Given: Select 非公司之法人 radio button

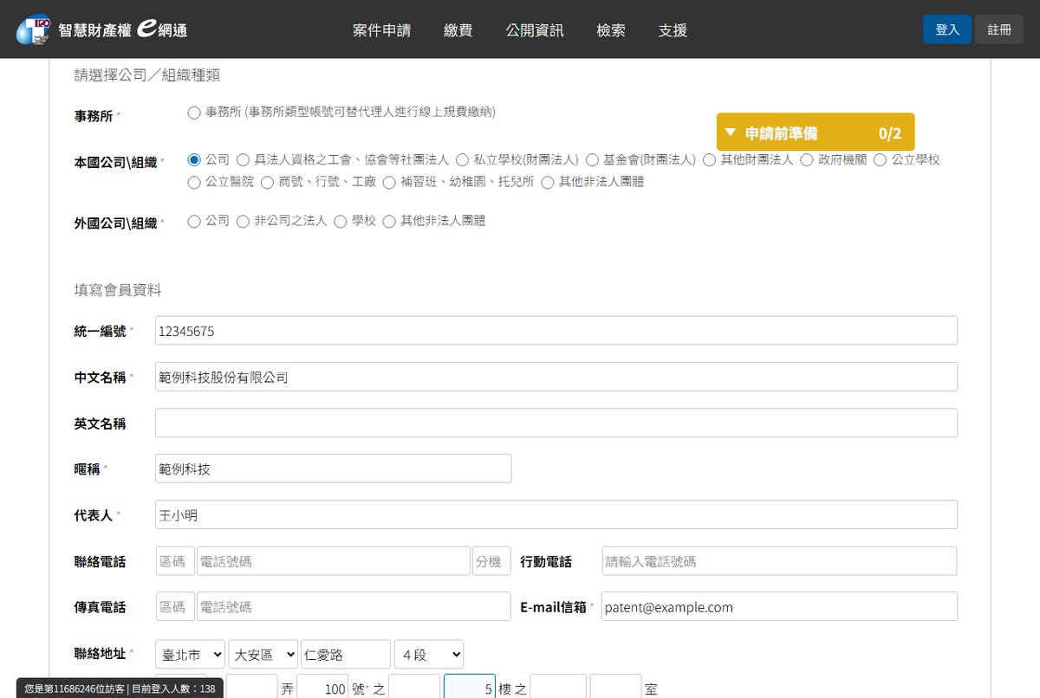Looking at the screenshot, I should click(243, 222).
